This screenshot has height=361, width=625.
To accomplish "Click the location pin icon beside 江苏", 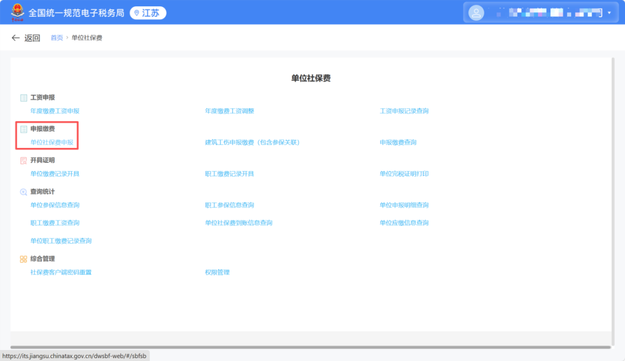I will tap(137, 13).
